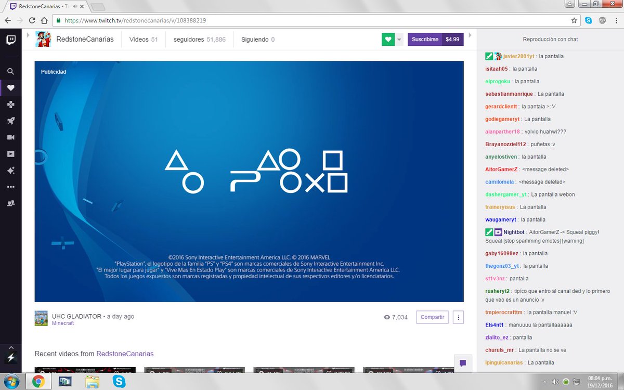
Task: Click the RedstoneCanarias channel avatar
Action: point(43,39)
